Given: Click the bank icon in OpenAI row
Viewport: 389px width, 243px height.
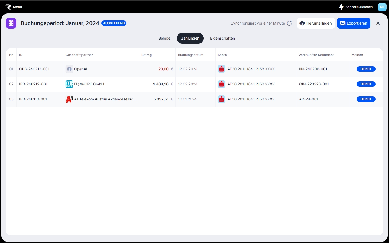Looking at the screenshot, I should [221, 69].
